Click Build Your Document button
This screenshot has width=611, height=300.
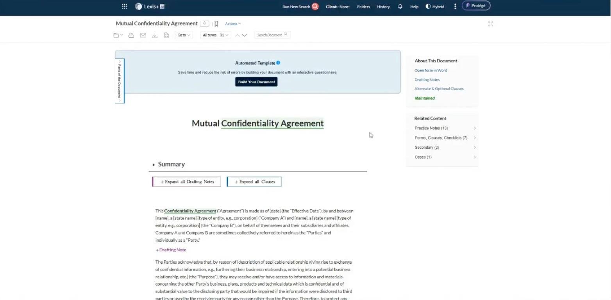[256, 82]
